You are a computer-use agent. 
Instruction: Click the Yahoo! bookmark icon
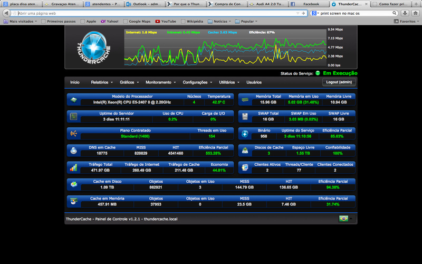click(x=103, y=21)
